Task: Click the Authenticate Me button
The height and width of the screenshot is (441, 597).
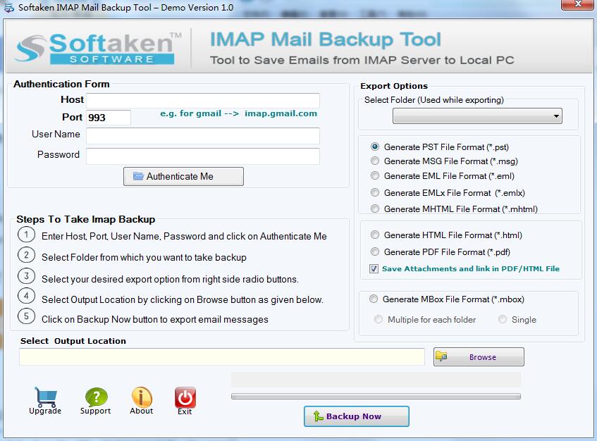Action: point(183,176)
